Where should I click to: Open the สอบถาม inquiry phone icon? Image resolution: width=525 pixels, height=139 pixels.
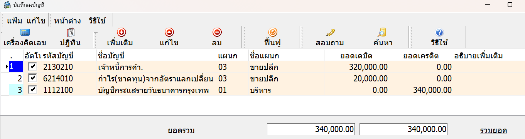(x=329, y=33)
